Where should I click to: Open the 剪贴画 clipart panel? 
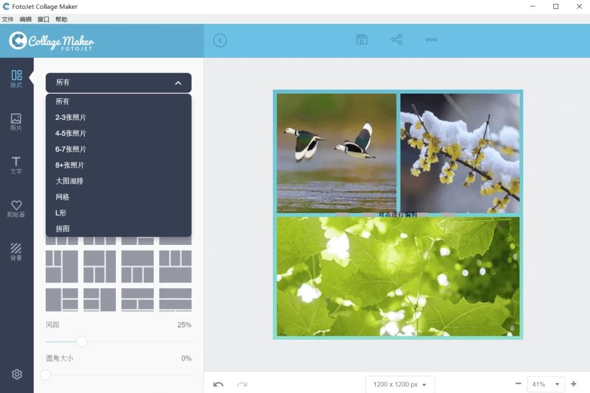pos(16,207)
